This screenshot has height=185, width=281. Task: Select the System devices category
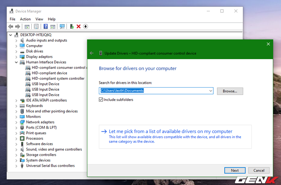point(38,160)
